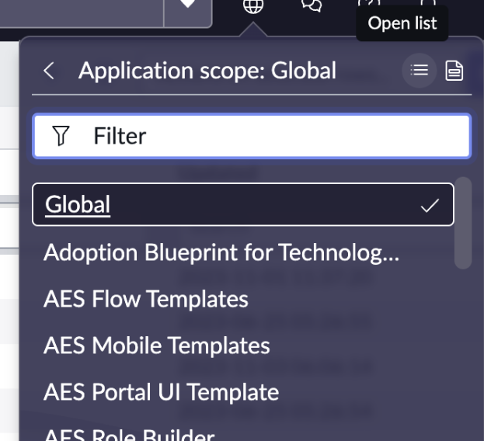Screen dimensions: 484x441
Task: Select AES Flow Templates scope
Action: pos(146,299)
